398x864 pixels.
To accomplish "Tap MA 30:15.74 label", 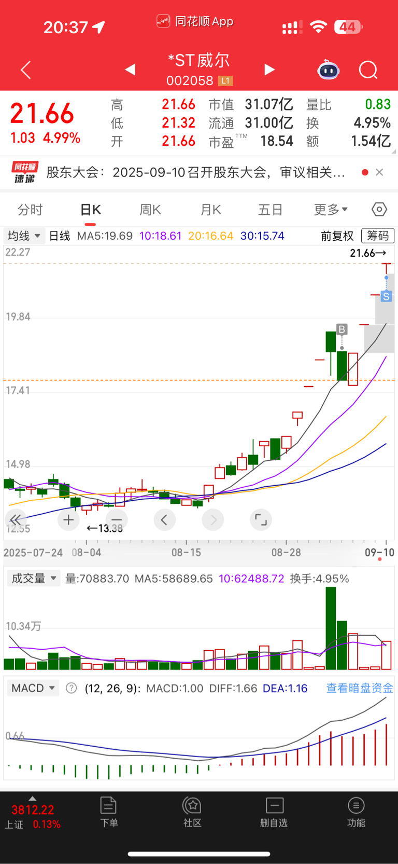I will [x=262, y=236].
